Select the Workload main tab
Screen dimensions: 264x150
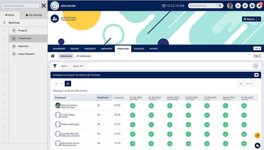pos(123,49)
